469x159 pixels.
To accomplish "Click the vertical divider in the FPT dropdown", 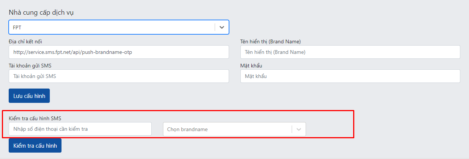I will tap(215, 27).
